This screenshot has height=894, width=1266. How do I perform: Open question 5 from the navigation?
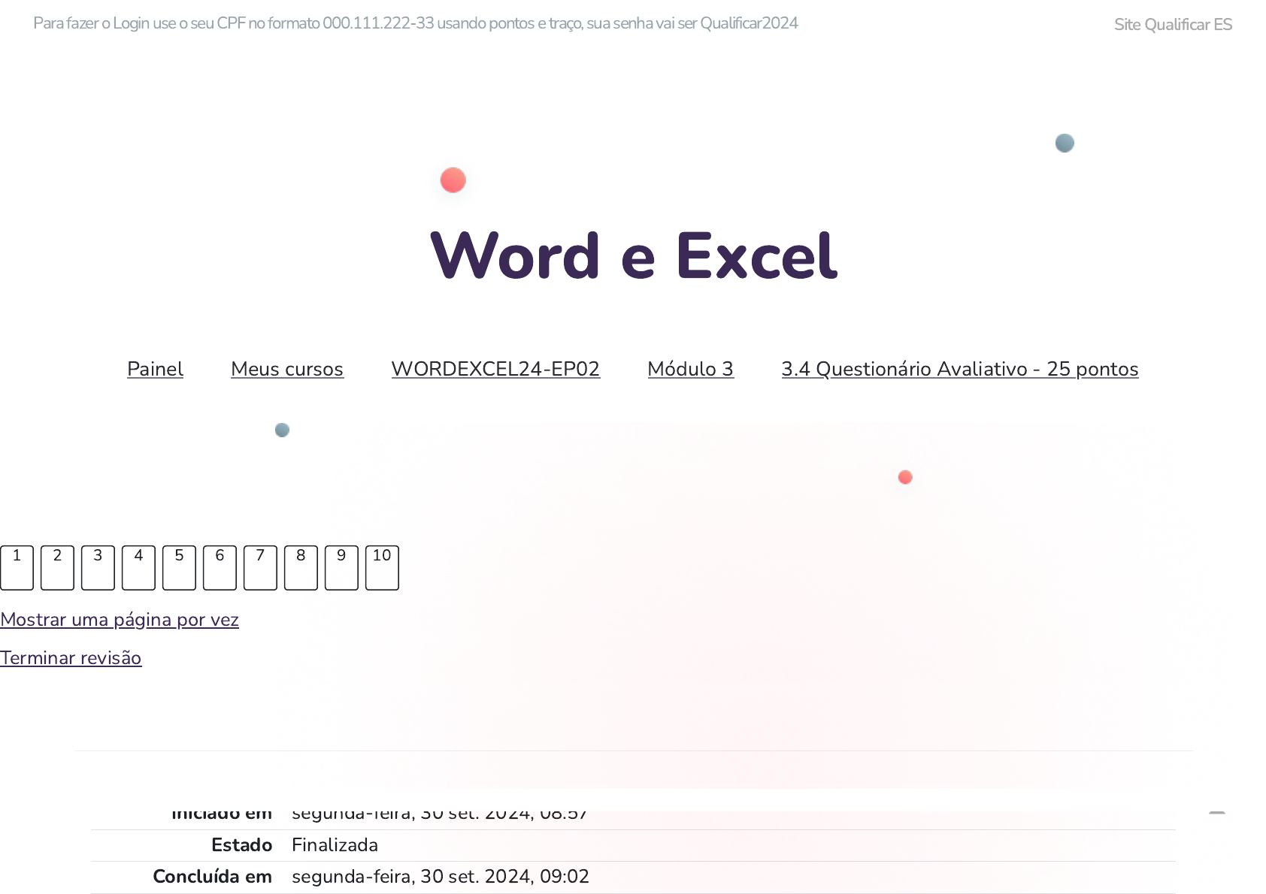pyautogui.click(x=179, y=567)
